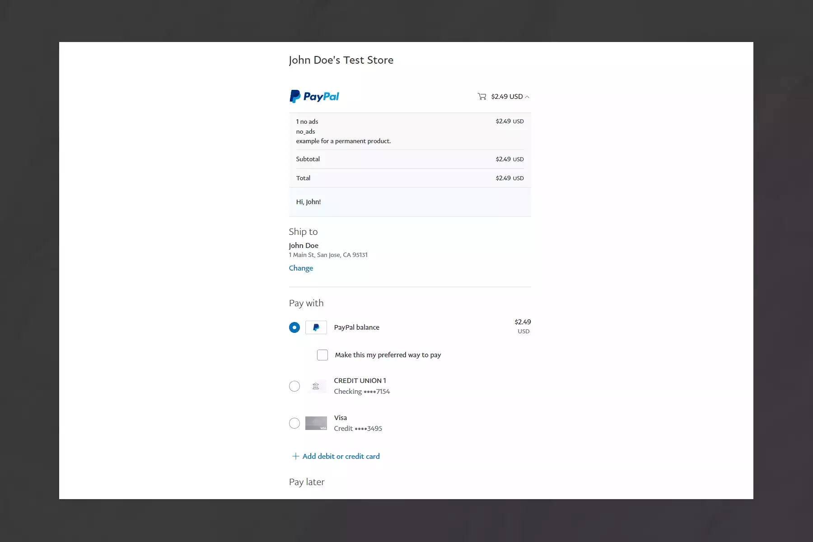Click the John Doe recipient name
Image resolution: width=813 pixels, height=542 pixels.
click(304, 245)
